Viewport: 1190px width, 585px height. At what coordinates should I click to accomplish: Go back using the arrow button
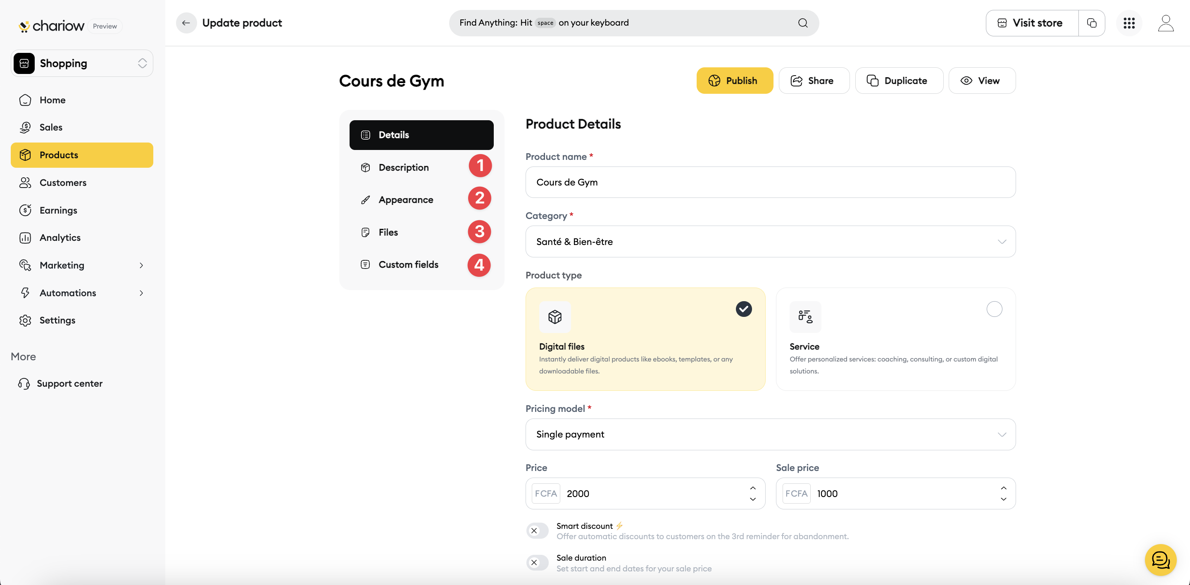(186, 23)
